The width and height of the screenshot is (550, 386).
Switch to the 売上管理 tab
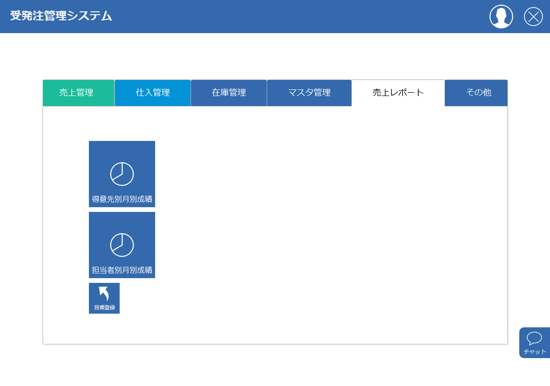[x=79, y=93]
